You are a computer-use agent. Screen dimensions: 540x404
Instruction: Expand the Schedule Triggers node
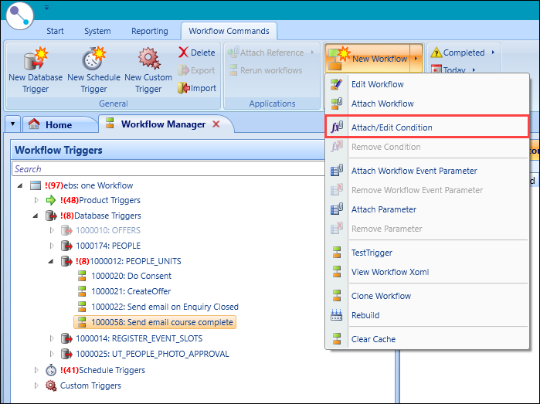click(36, 370)
